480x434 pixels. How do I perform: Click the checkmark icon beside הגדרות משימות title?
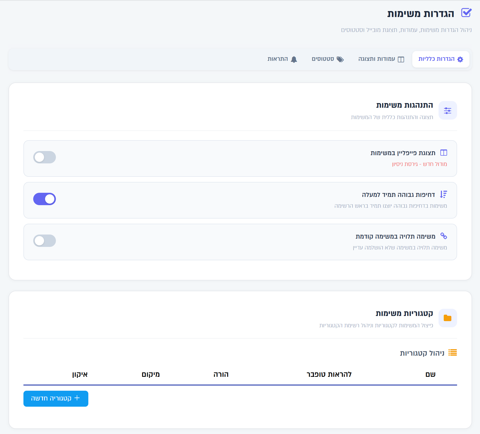[466, 13]
